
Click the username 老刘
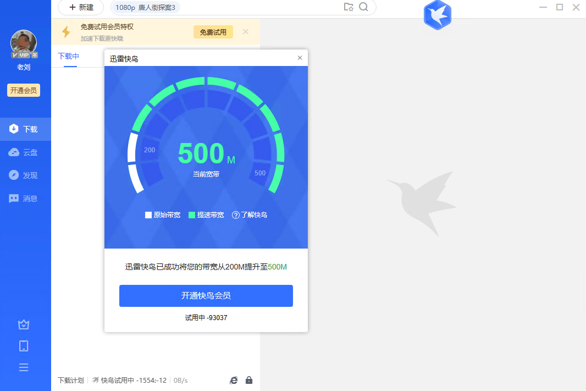tap(24, 67)
